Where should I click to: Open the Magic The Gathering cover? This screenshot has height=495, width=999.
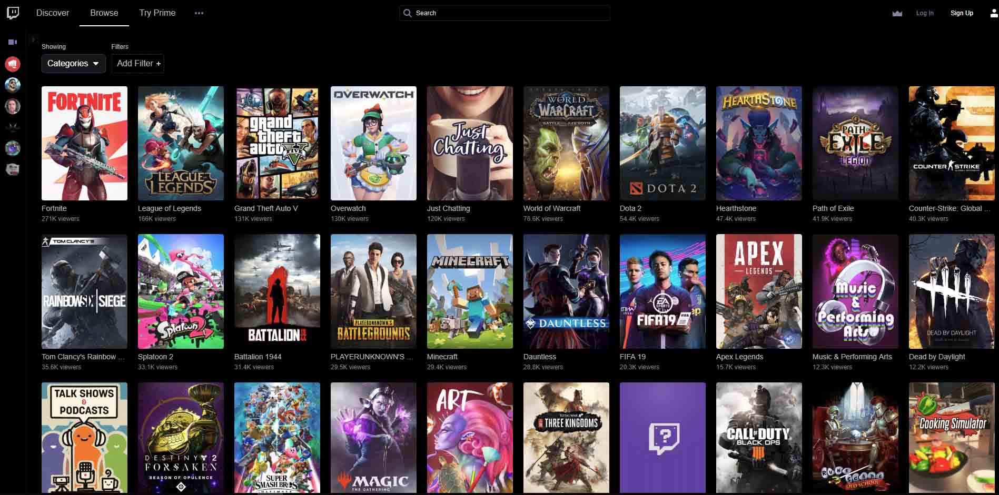pos(373,438)
